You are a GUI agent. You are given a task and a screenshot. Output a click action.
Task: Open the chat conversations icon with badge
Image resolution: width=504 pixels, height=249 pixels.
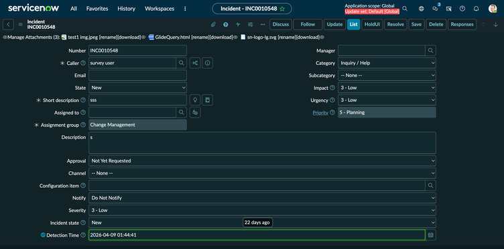(435, 8)
